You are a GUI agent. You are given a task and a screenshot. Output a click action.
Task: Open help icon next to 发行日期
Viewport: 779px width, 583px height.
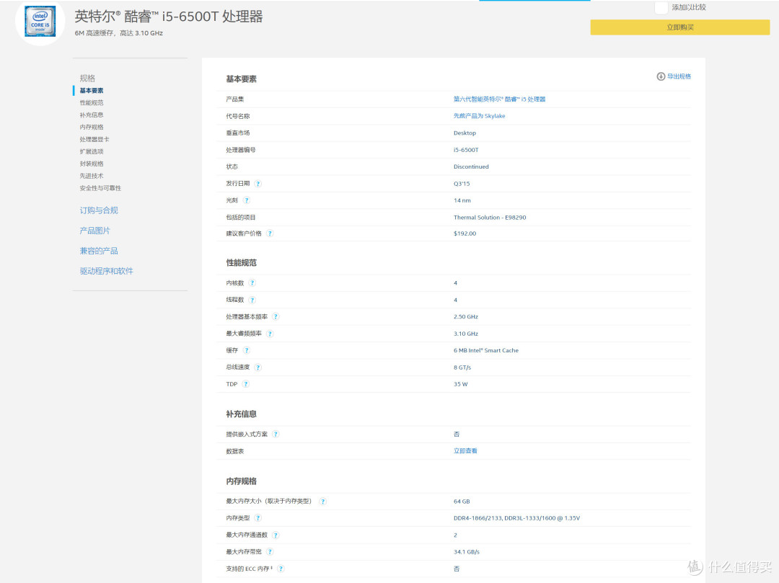pyautogui.click(x=258, y=184)
